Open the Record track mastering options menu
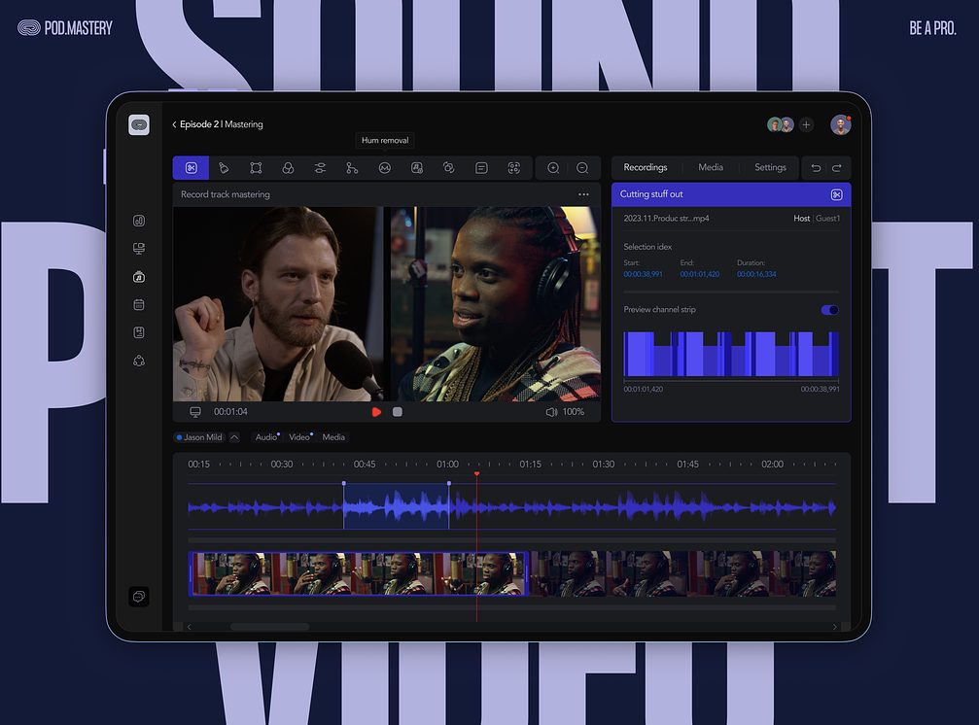 (583, 194)
